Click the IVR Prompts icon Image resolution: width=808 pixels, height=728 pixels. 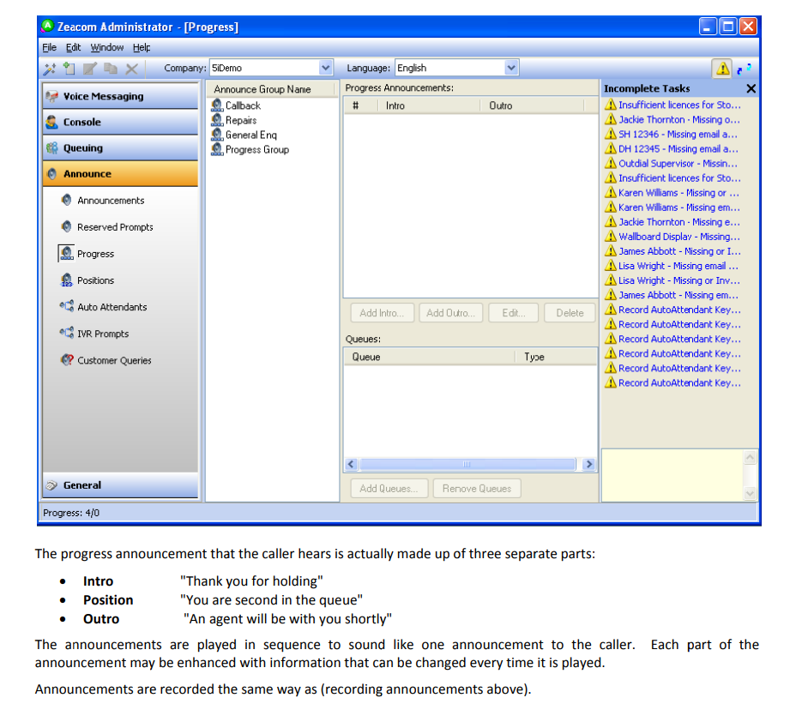point(66,334)
